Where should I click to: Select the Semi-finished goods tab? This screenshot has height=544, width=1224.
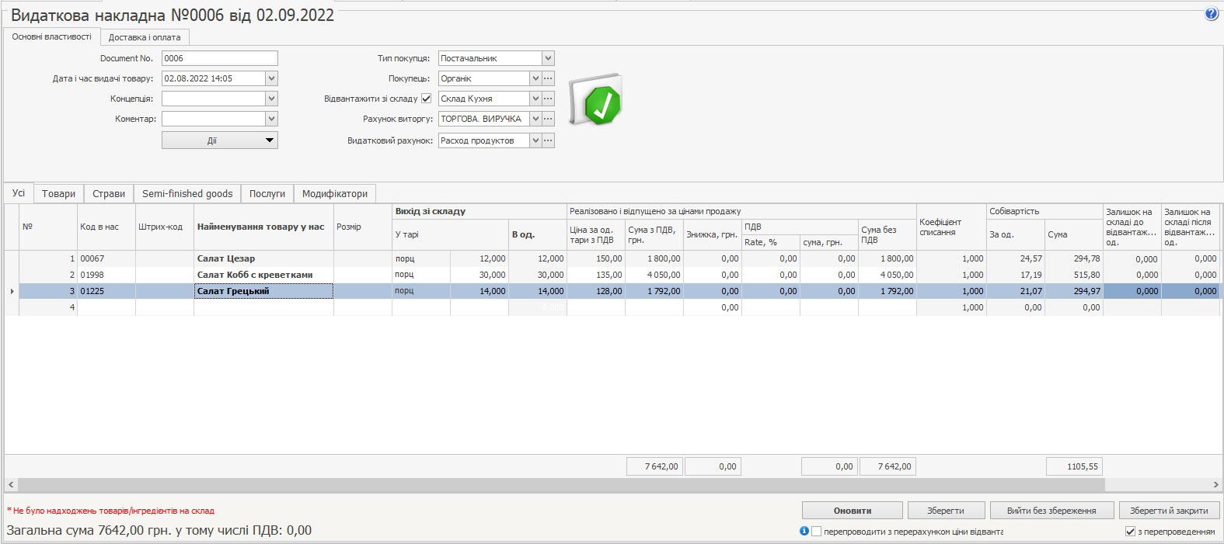pos(187,194)
